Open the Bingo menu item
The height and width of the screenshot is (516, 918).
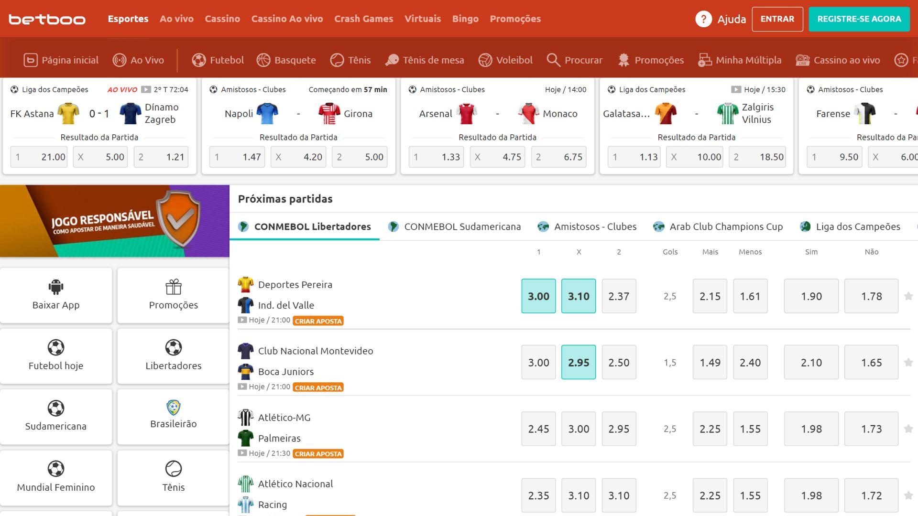[465, 19]
